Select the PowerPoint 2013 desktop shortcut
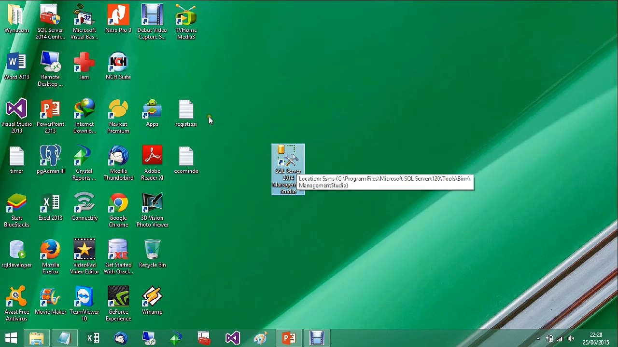The width and height of the screenshot is (618, 347). [x=50, y=116]
